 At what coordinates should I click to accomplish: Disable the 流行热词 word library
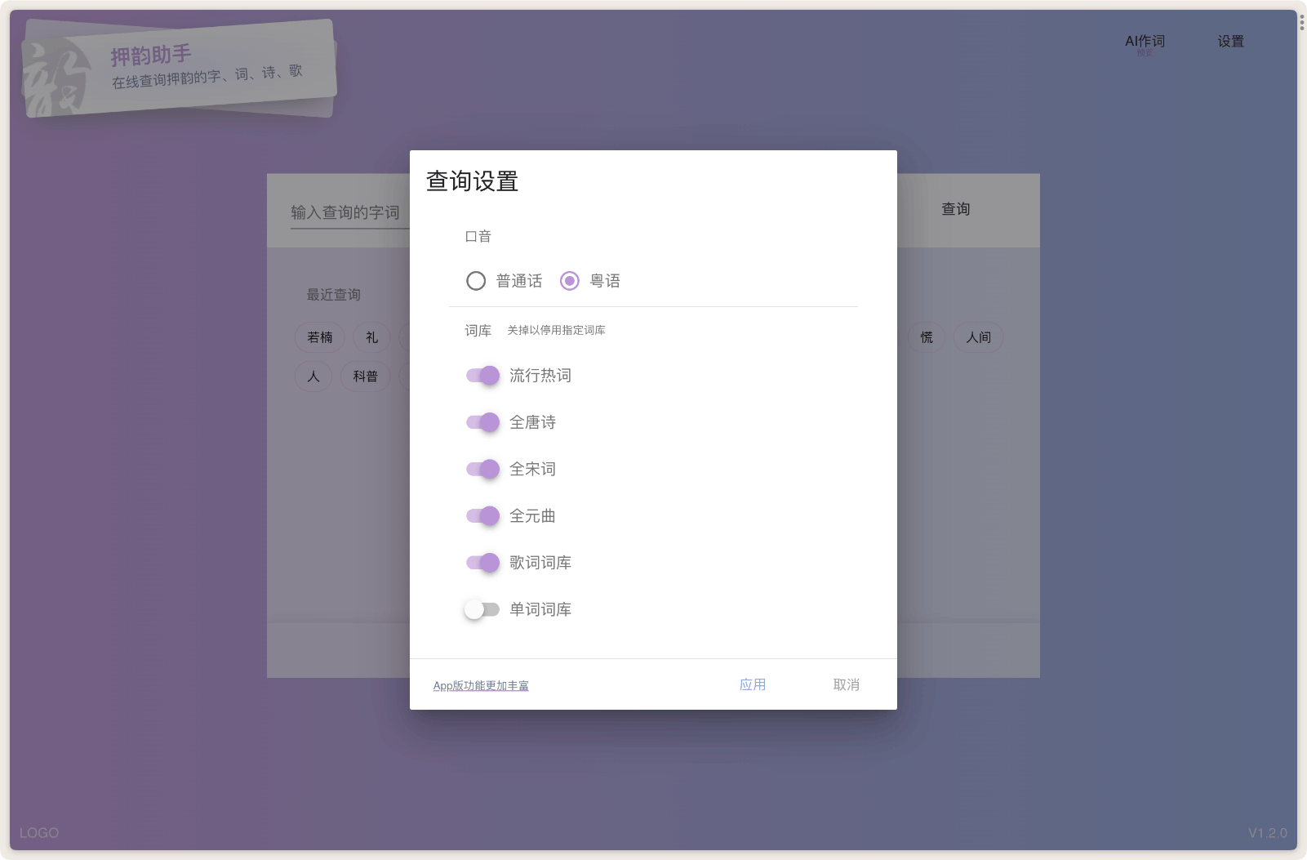pyautogui.click(x=482, y=376)
